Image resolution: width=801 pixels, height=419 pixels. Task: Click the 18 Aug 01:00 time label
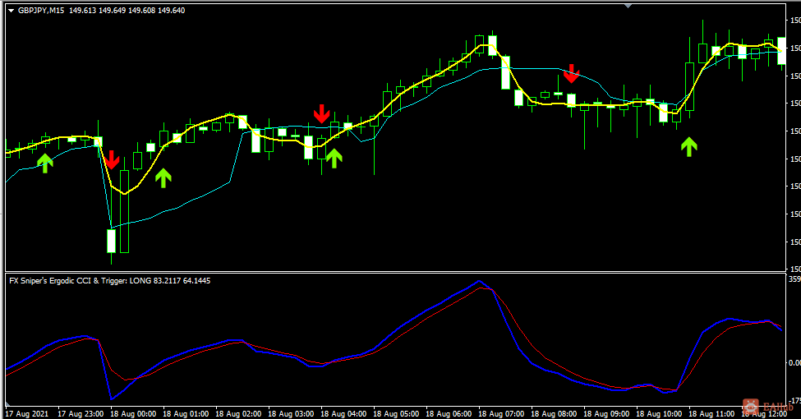click(x=186, y=413)
